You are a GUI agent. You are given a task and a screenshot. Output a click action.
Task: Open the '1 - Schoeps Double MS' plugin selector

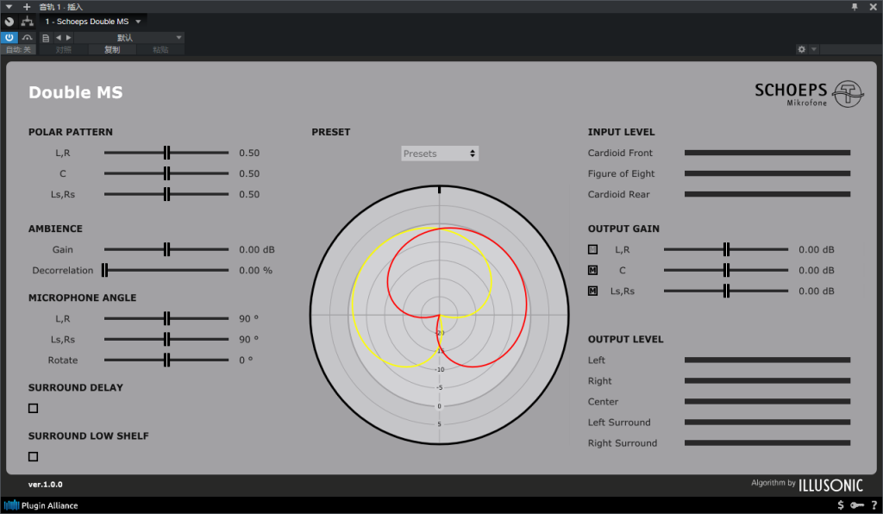(x=93, y=22)
